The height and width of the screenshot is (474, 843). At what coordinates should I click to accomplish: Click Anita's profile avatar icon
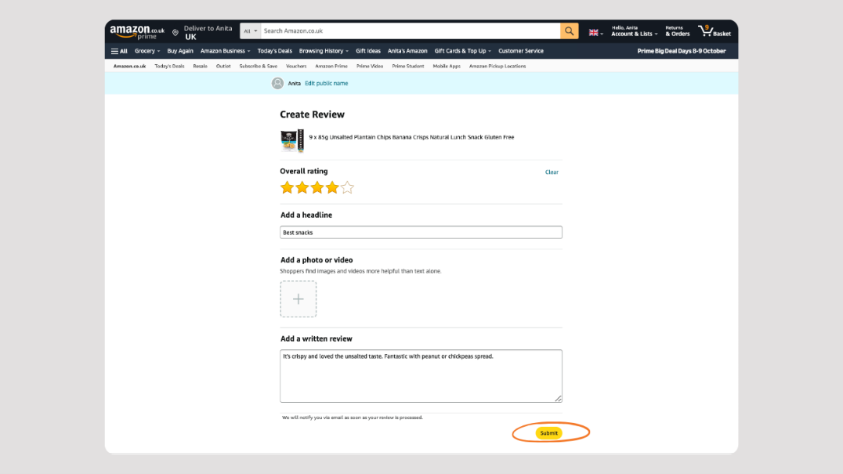(277, 83)
